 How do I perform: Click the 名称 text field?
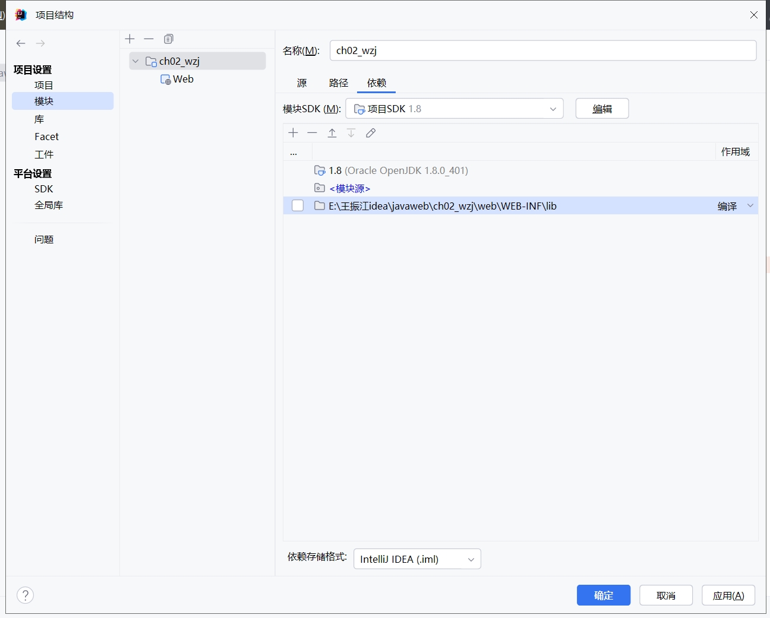click(542, 50)
